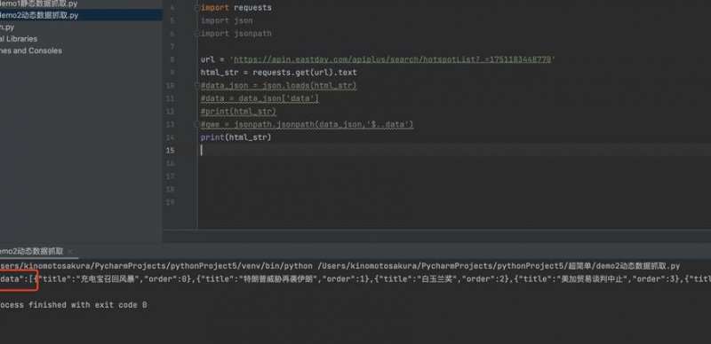711x344 pixels.
Task: Click the 'import jsonpath' statement
Action: pos(236,34)
